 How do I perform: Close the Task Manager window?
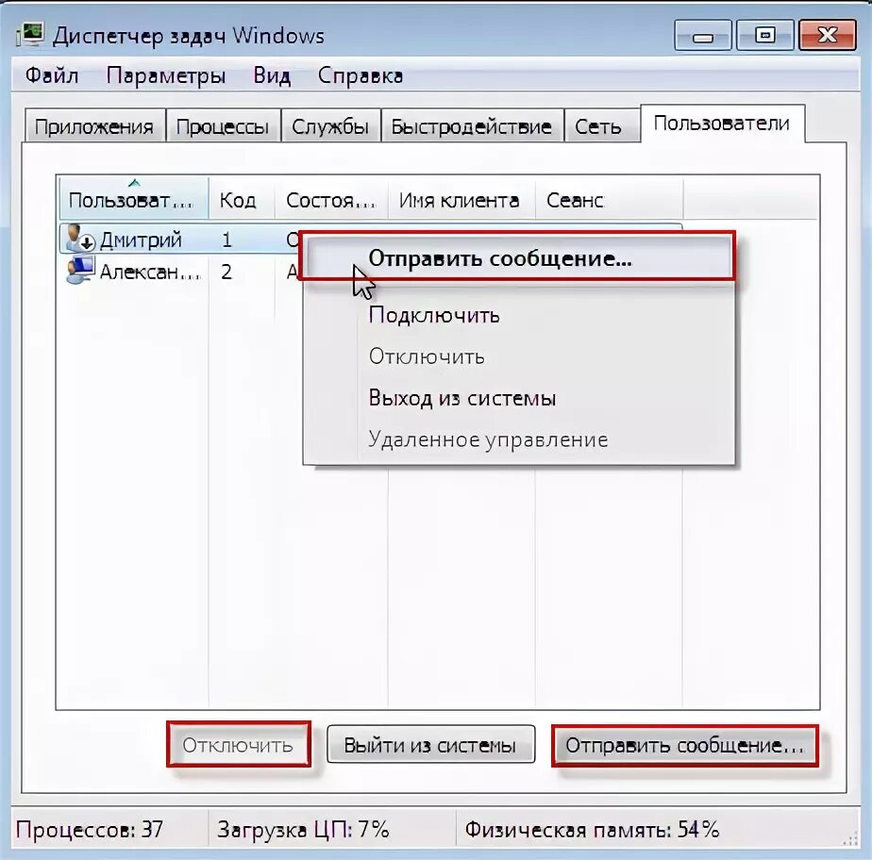click(827, 36)
